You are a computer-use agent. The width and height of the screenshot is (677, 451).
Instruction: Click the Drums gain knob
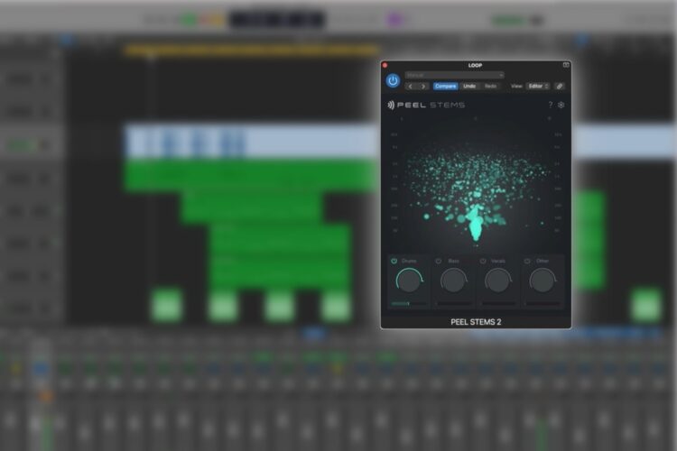(x=409, y=281)
